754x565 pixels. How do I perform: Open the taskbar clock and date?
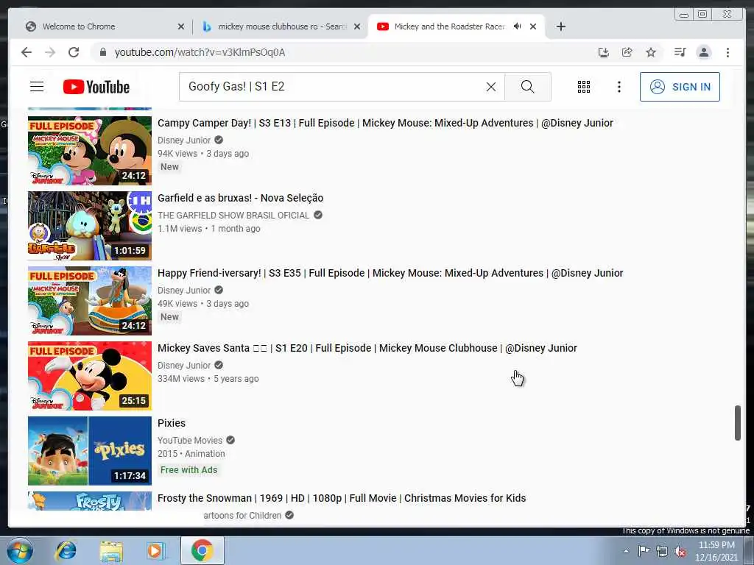716,551
